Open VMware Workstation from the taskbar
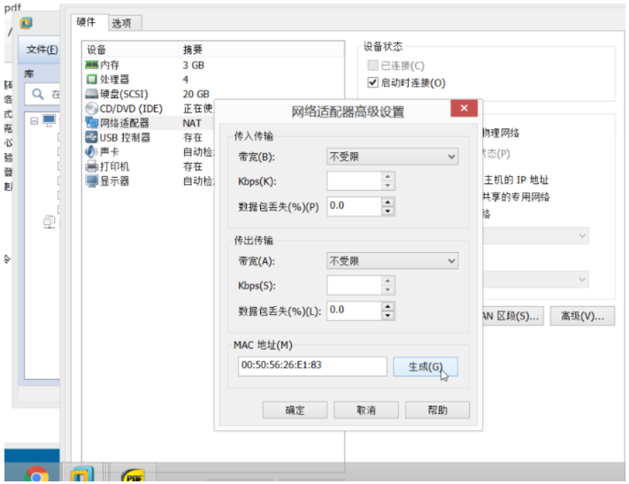 (x=82, y=474)
